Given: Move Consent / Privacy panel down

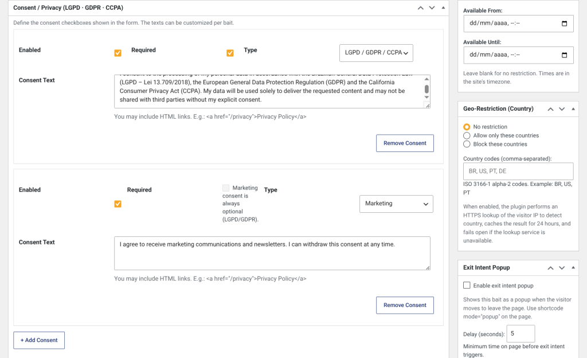Looking at the screenshot, I should click(x=432, y=8).
